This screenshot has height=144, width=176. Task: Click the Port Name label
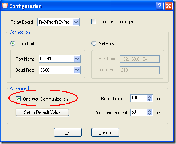pos(25,59)
